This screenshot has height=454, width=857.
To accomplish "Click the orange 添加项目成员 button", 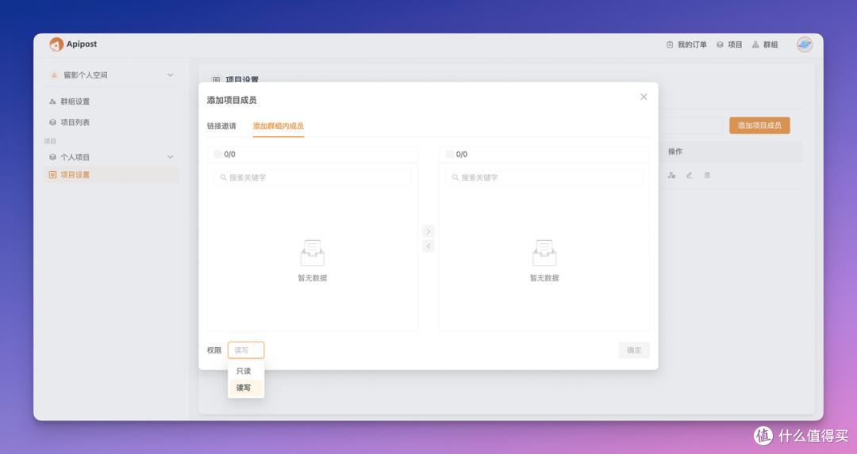I will click(759, 125).
